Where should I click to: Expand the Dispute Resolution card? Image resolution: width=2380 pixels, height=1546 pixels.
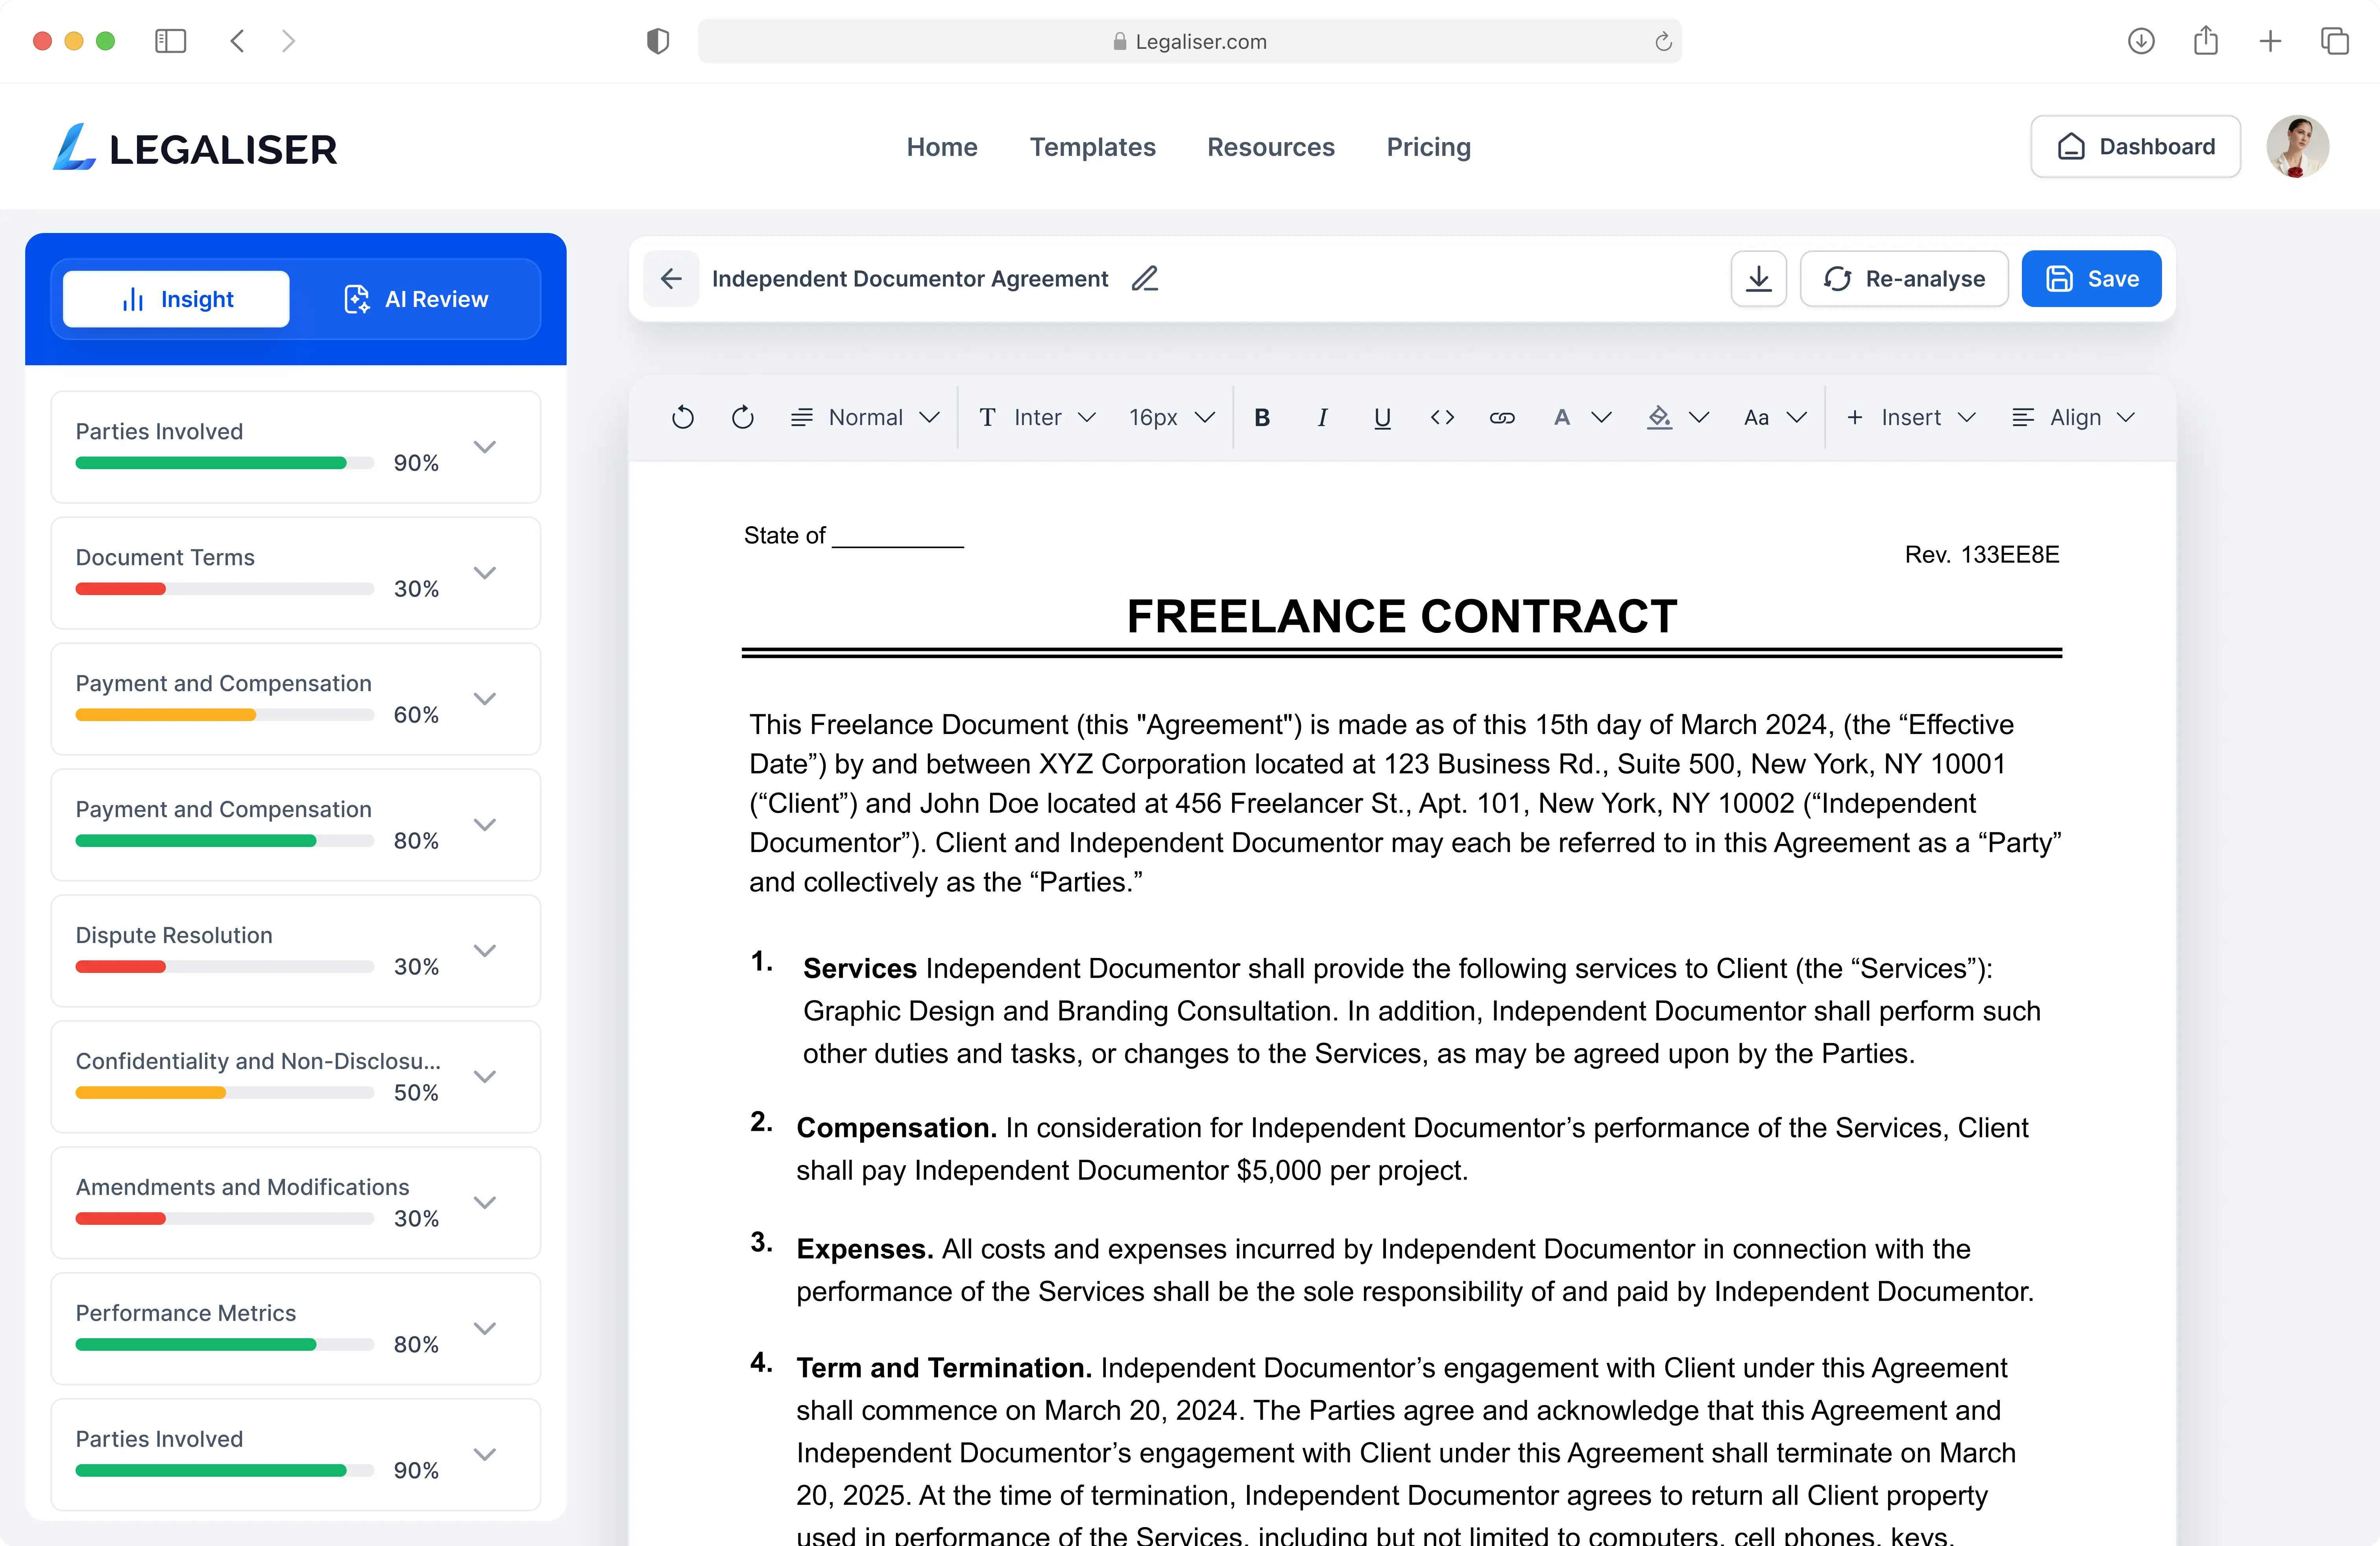(x=484, y=951)
